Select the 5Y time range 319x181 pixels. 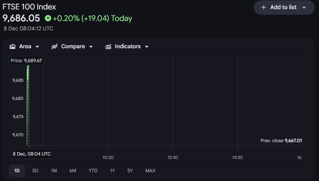click(130, 171)
